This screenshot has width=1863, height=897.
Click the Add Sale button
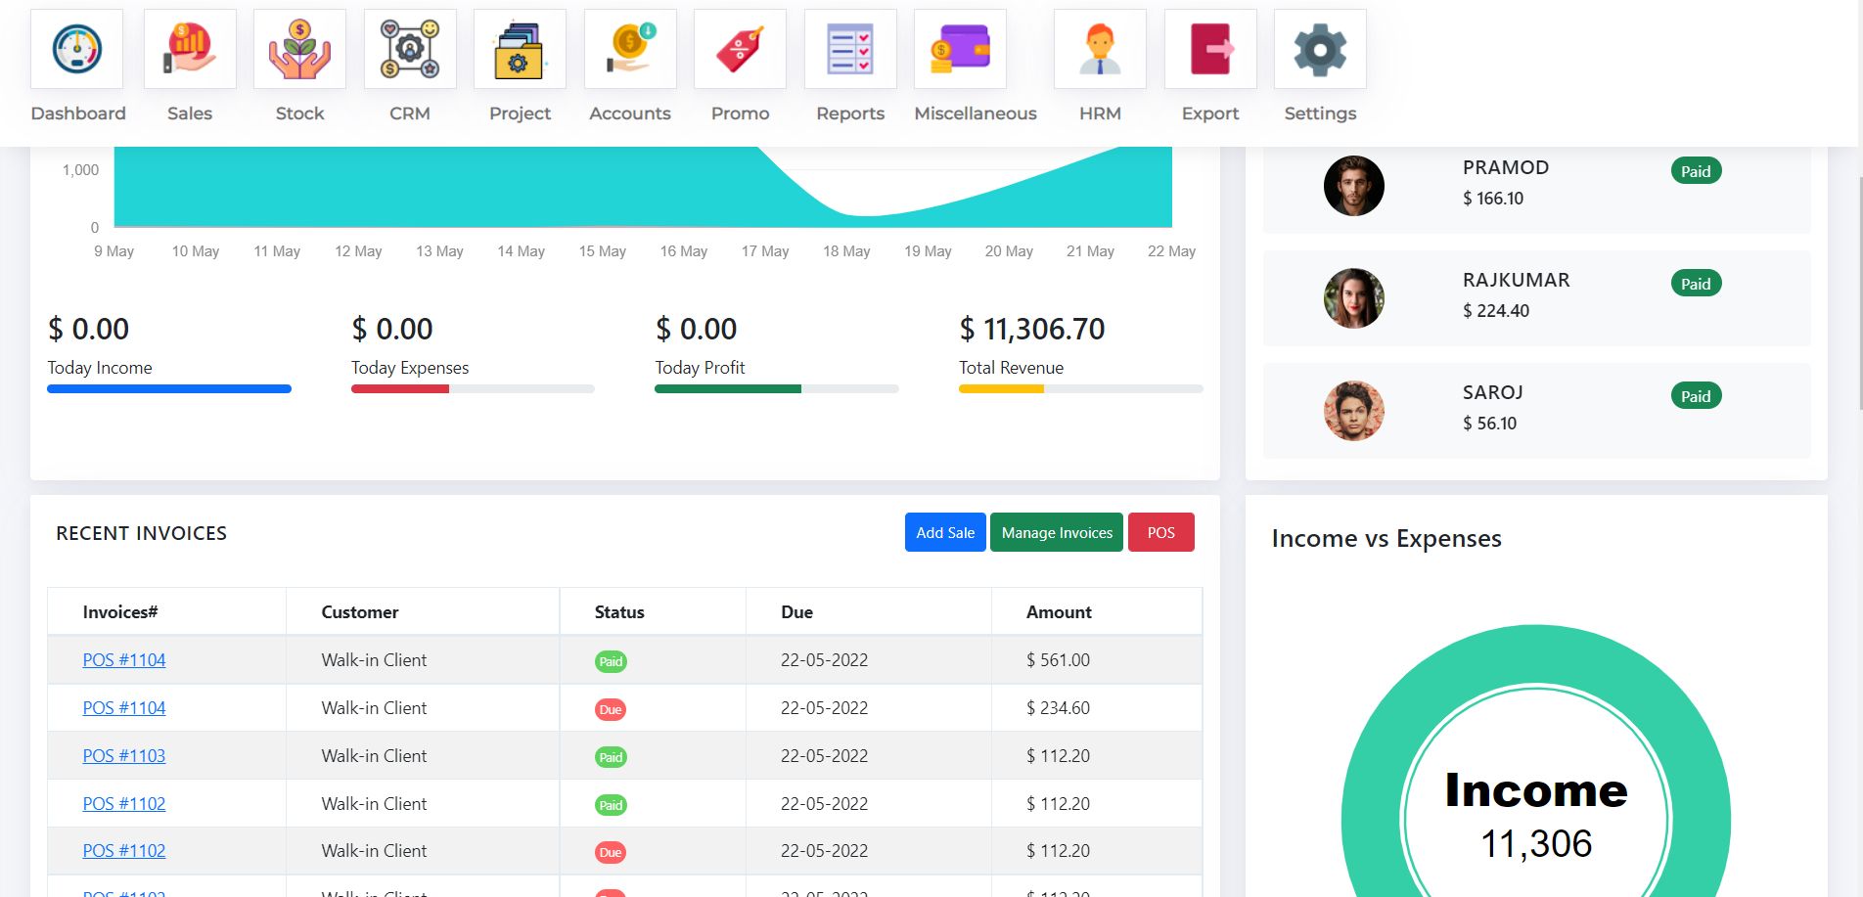(945, 532)
